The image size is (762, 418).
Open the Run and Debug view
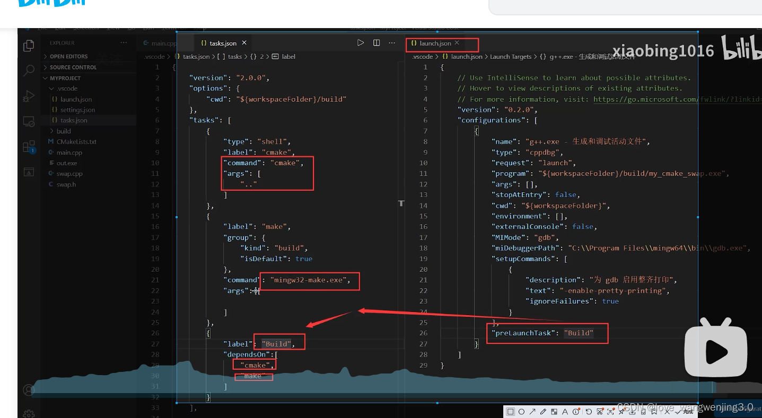(29, 96)
